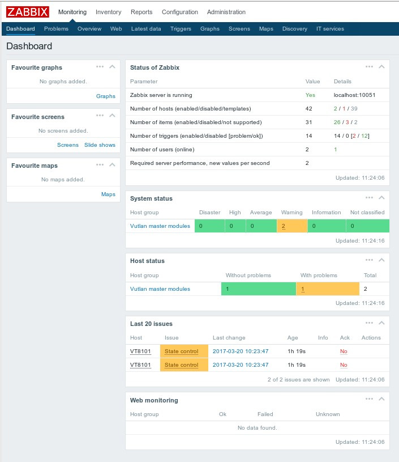Image resolution: width=399 pixels, height=462 pixels.
Task: Open the IT services submenu tab
Action: (x=330, y=29)
